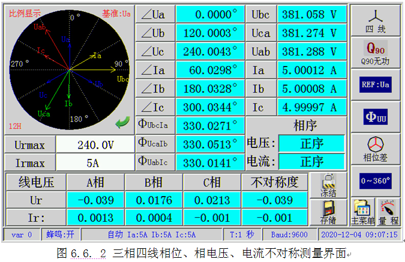405x262 pixels.
Task: Click the ΦUbcIa value 330.0271°
Action: point(210,126)
